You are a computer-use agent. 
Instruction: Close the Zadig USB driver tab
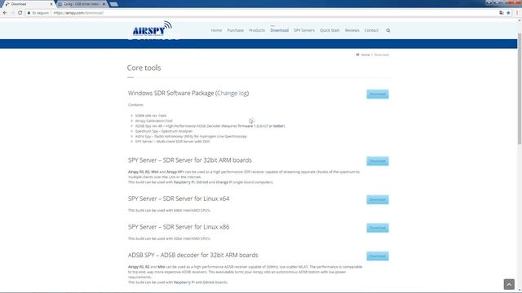click(104, 4)
